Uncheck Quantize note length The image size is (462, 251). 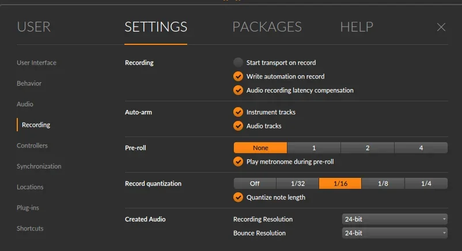pyautogui.click(x=238, y=197)
